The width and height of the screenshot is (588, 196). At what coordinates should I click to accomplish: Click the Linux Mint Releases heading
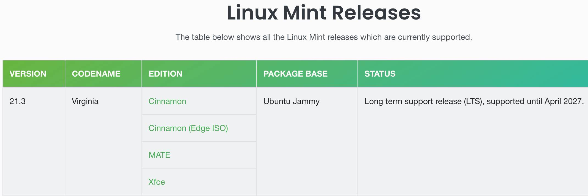(x=324, y=13)
